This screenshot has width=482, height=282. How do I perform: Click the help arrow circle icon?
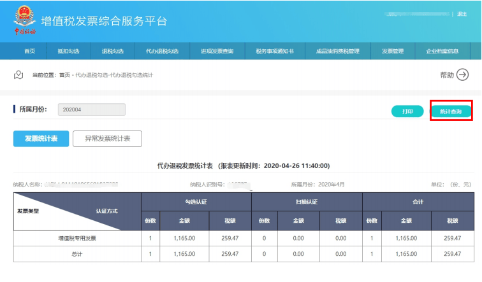(x=463, y=75)
